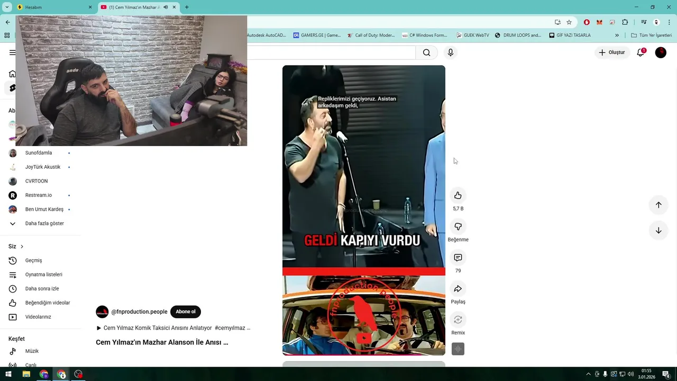The height and width of the screenshot is (381, 677).
Task: Open the @fnproduction.people channel link
Action: (x=139, y=312)
